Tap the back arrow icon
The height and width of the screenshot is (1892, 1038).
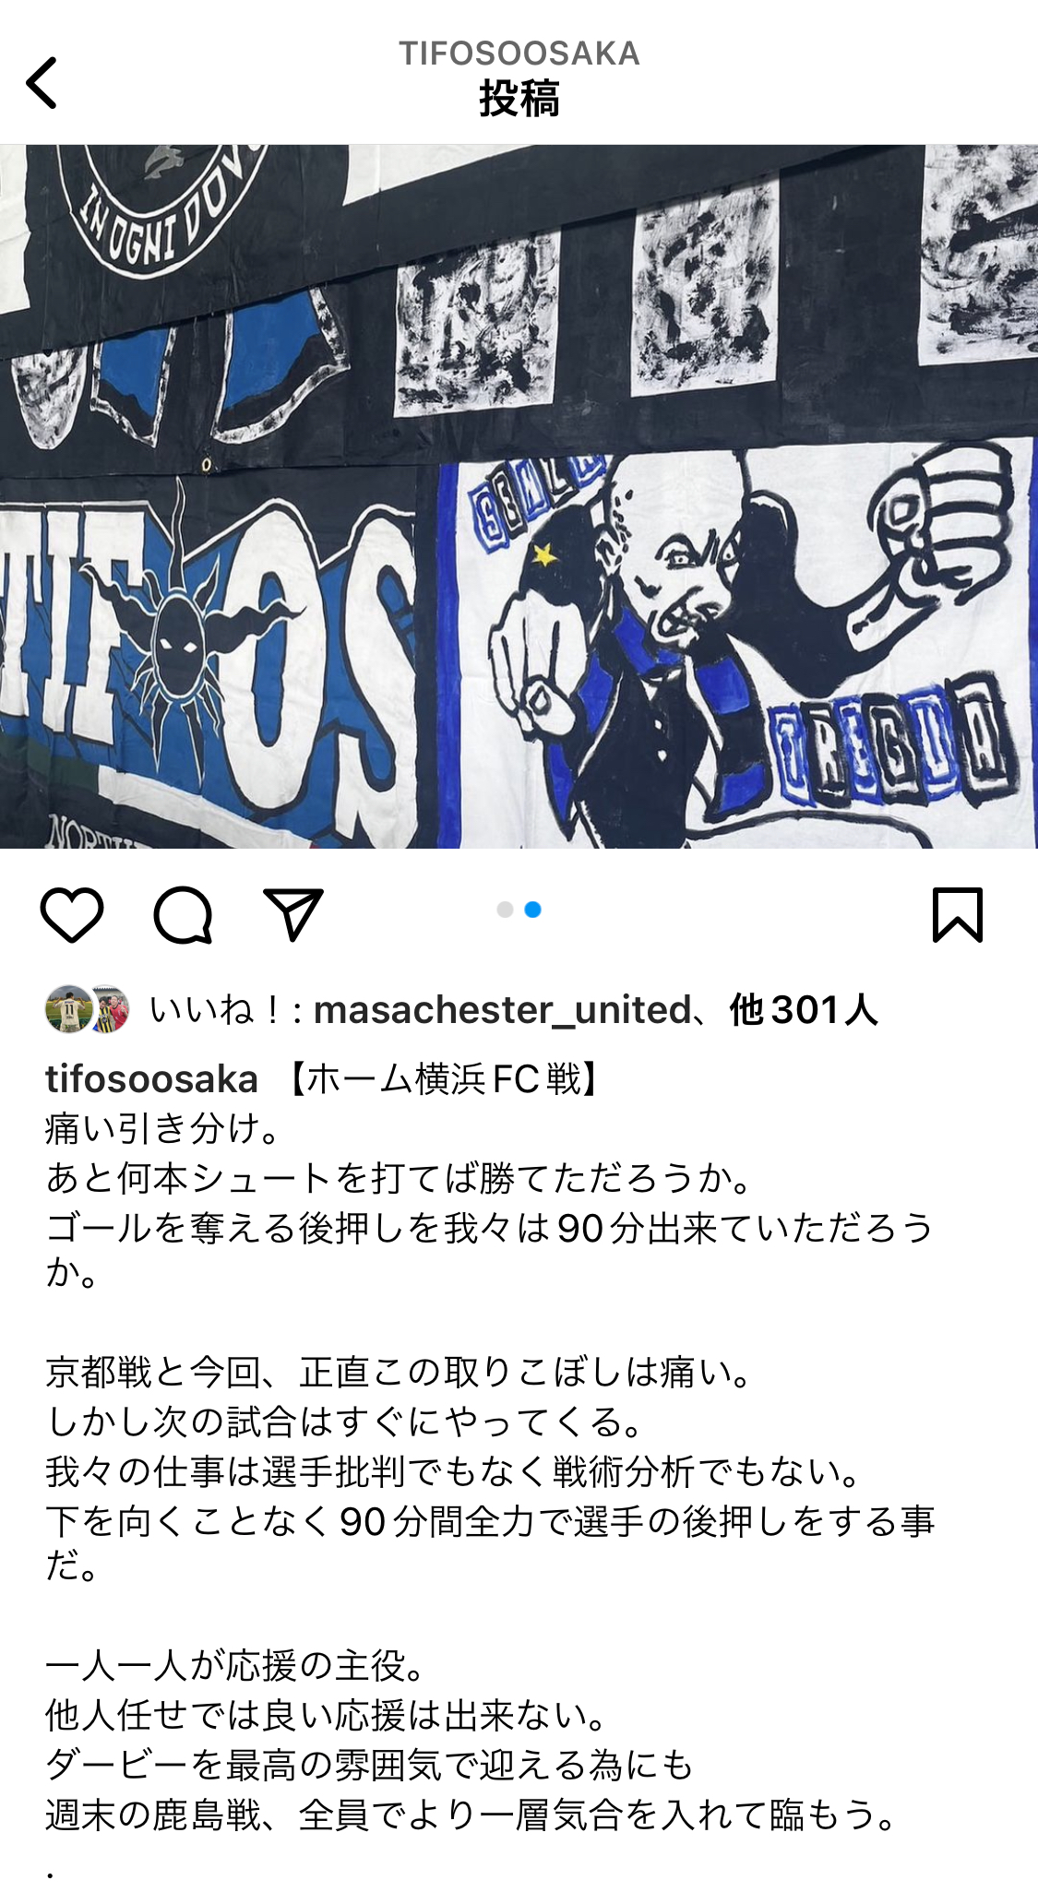tap(42, 83)
